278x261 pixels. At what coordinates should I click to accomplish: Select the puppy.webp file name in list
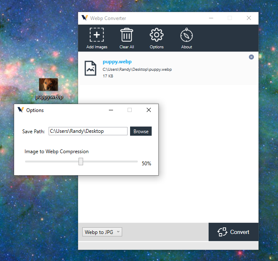tap(117, 62)
